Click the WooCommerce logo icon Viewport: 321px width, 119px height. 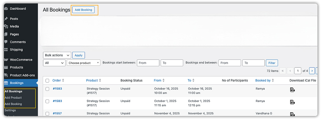coord(6,60)
